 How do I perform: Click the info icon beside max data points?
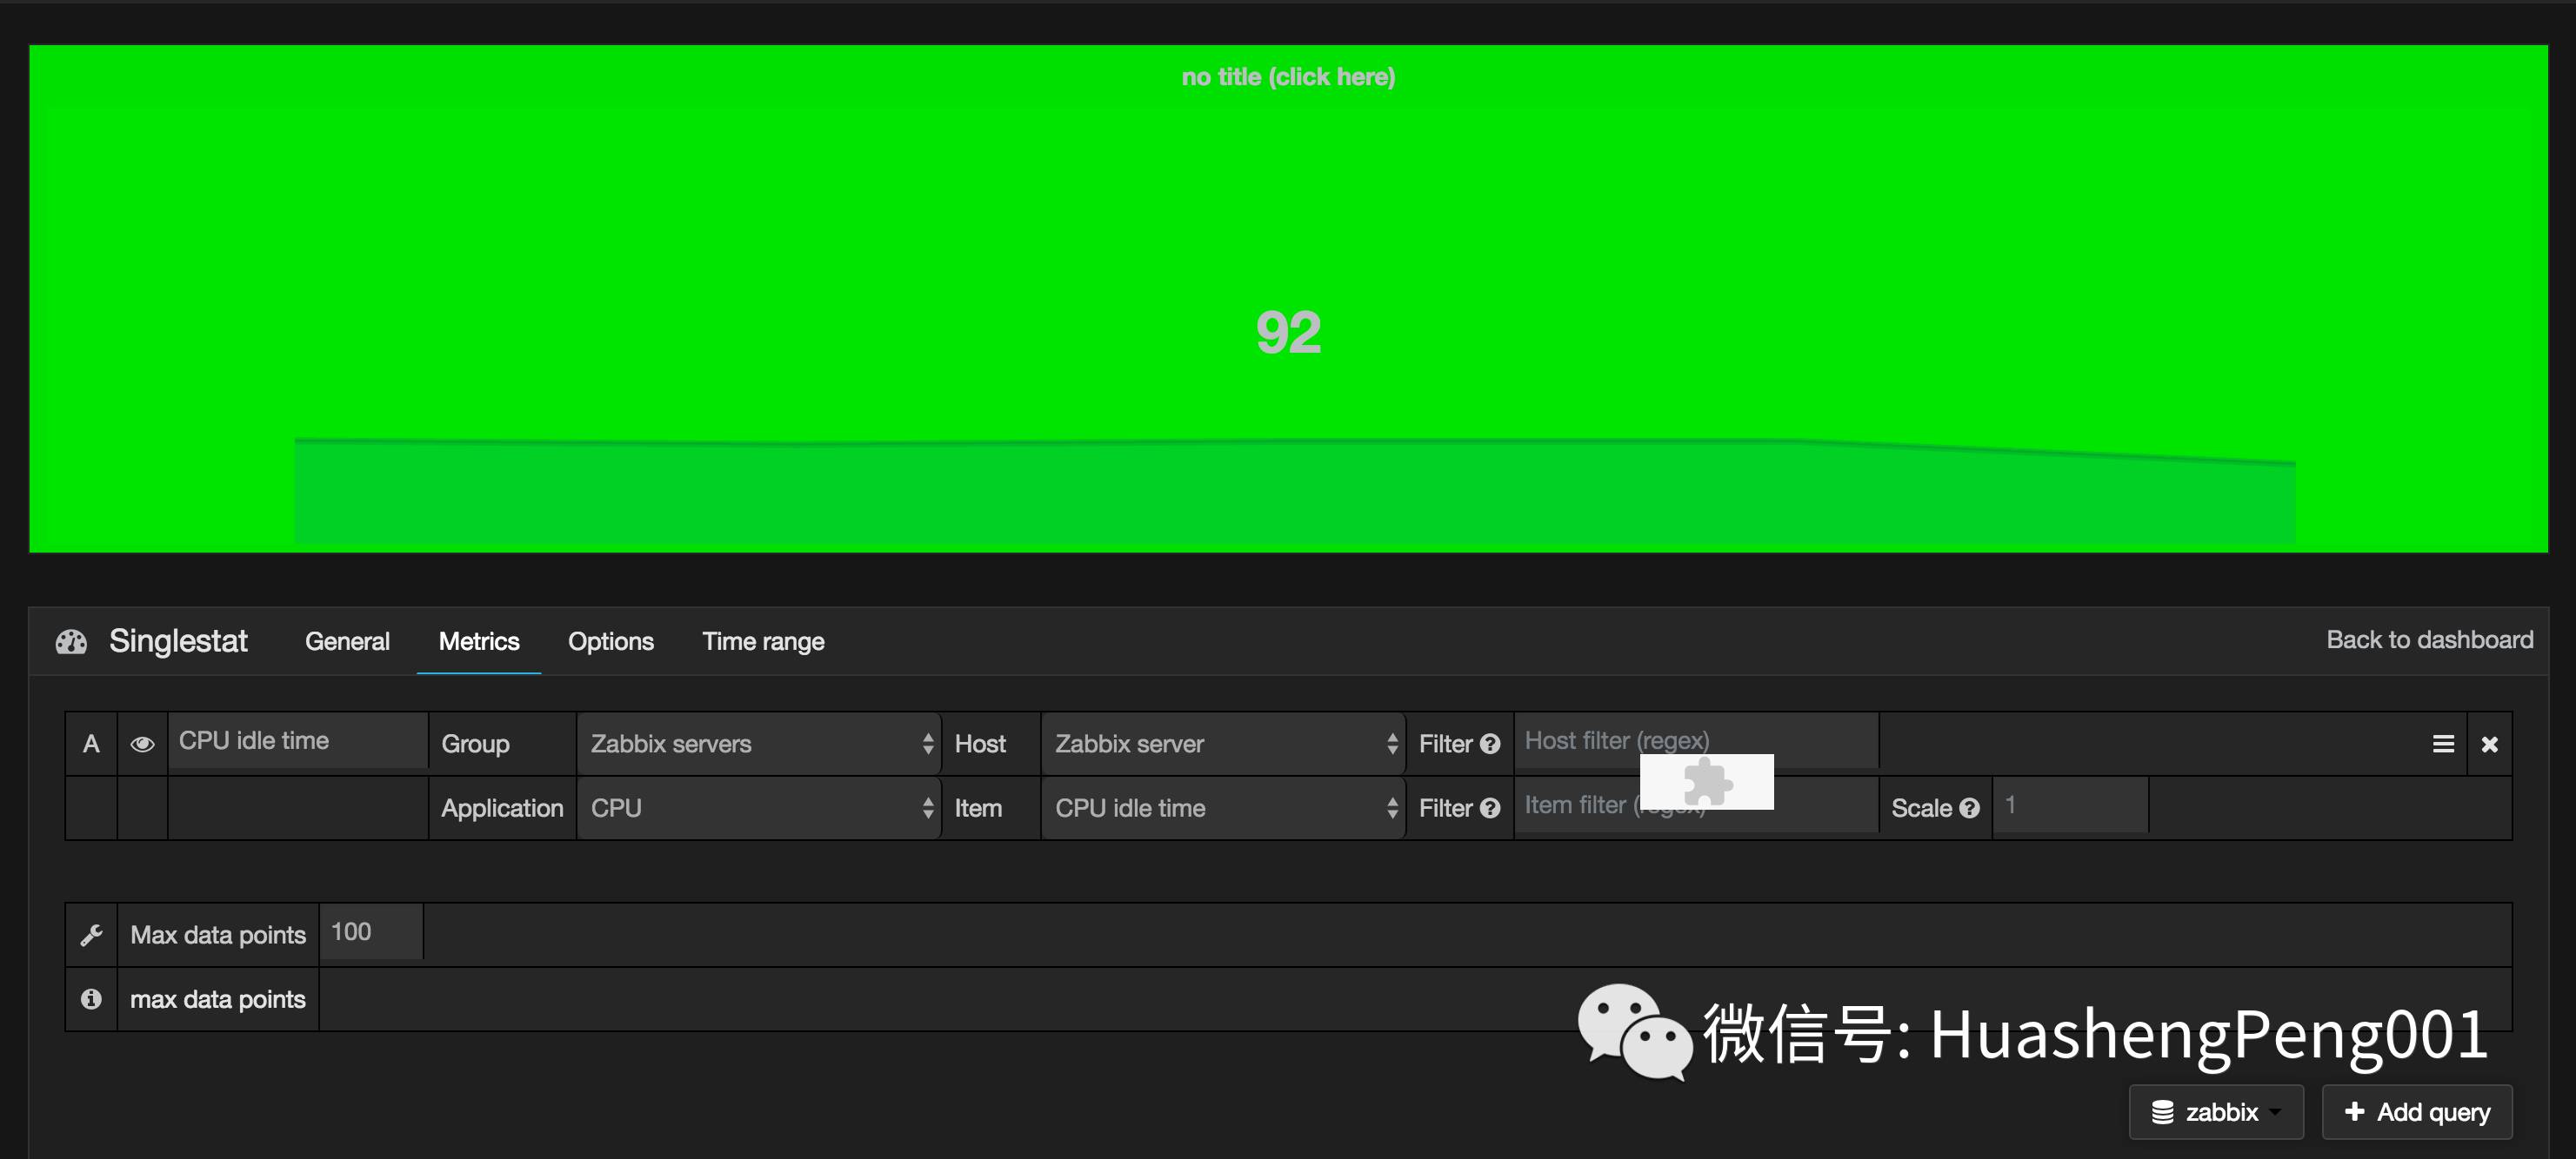click(x=91, y=999)
